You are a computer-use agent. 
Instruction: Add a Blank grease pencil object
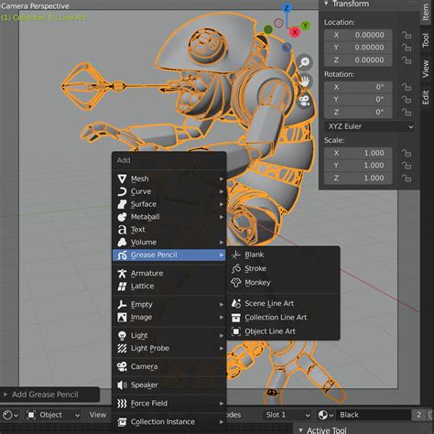[x=284, y=255]
